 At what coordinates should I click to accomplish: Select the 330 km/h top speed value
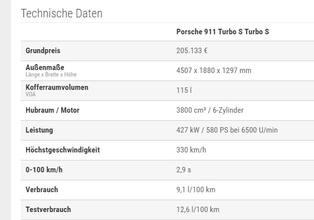coord(191,150)
